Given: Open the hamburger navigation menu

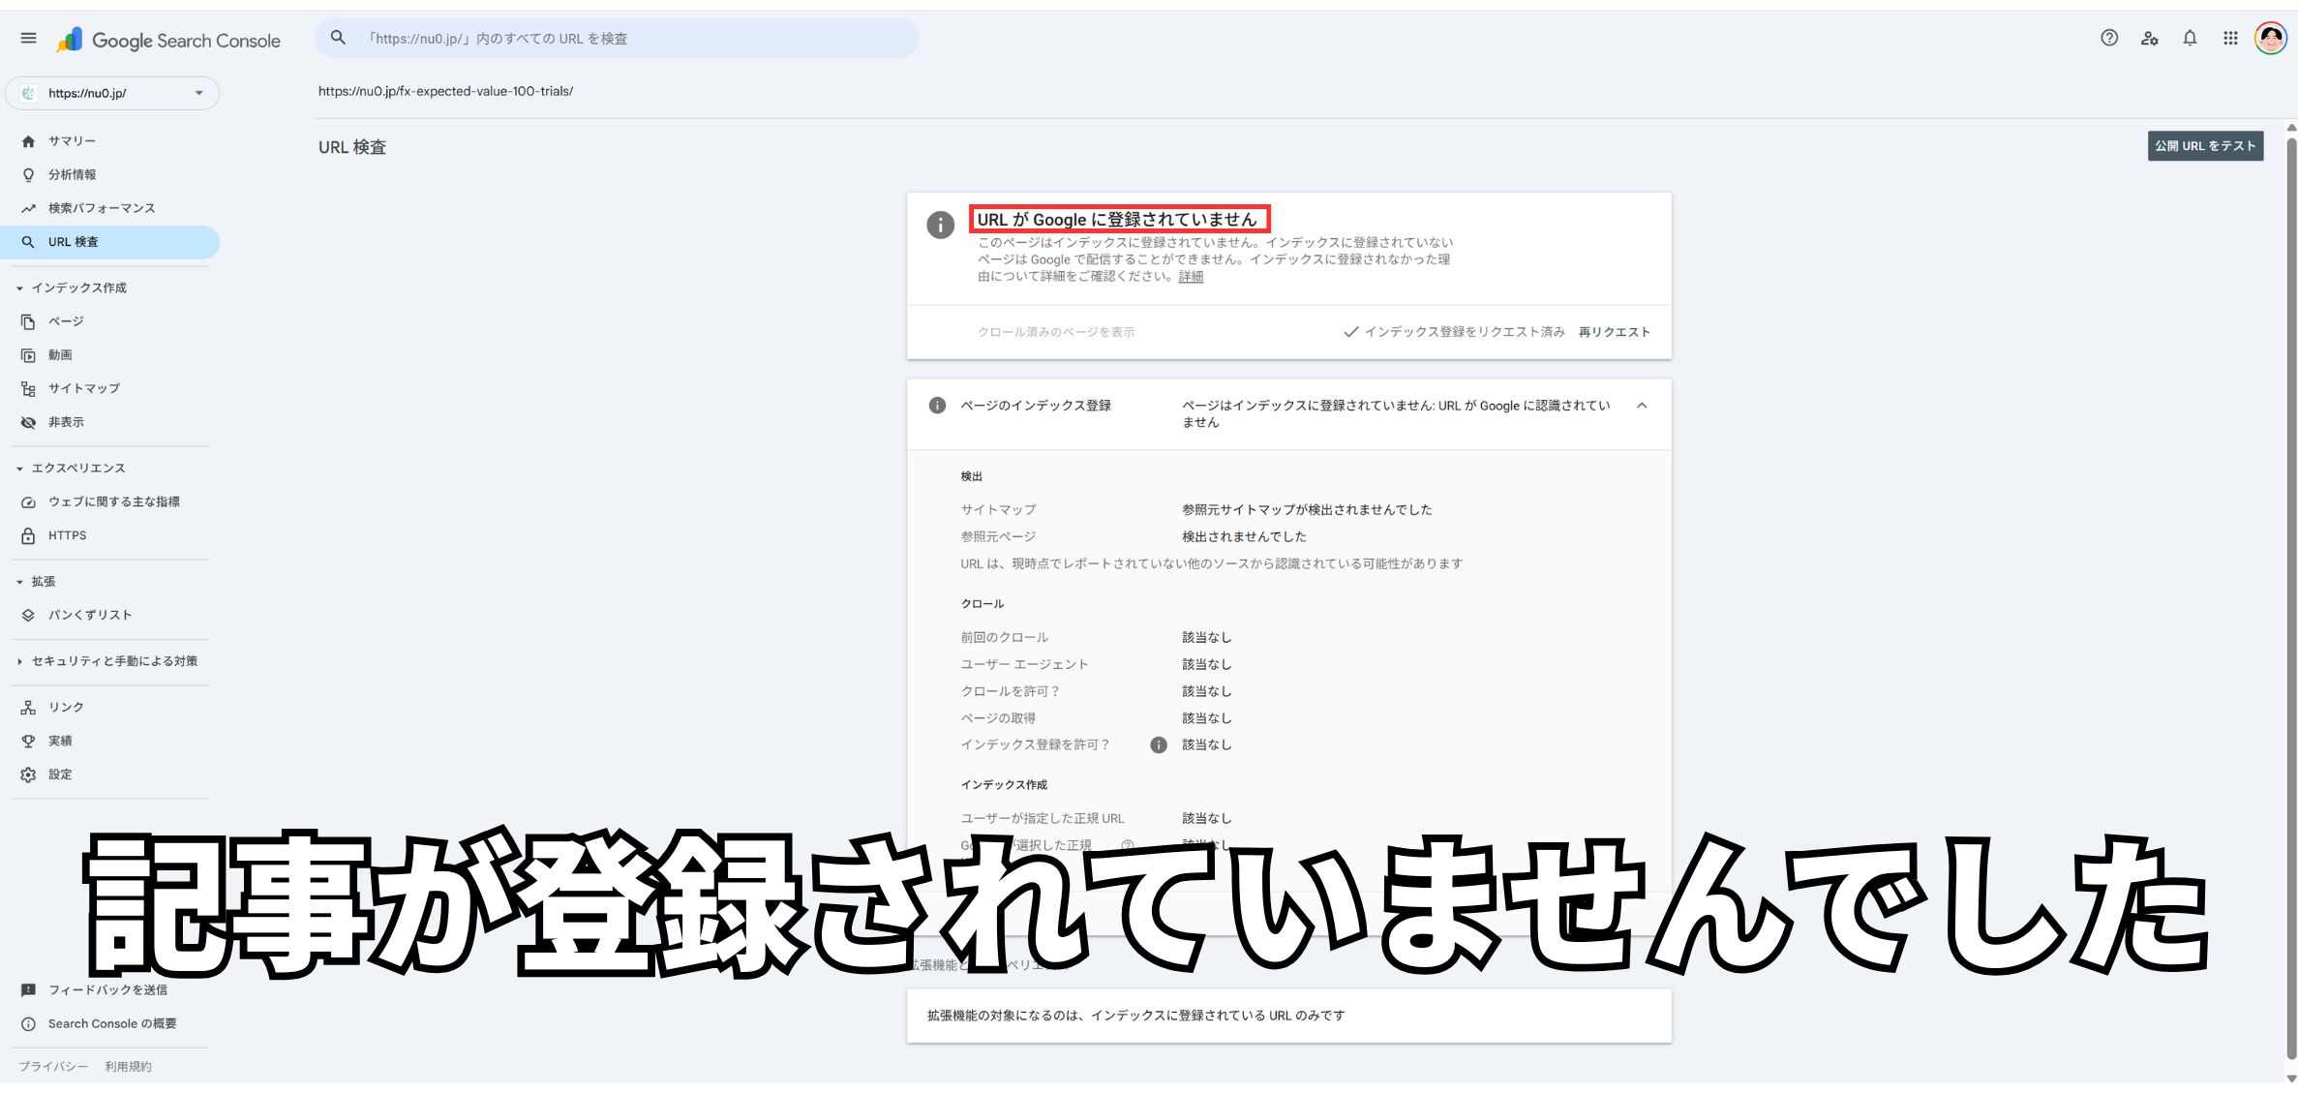Looking at the screenshot, I should (28, 38).
